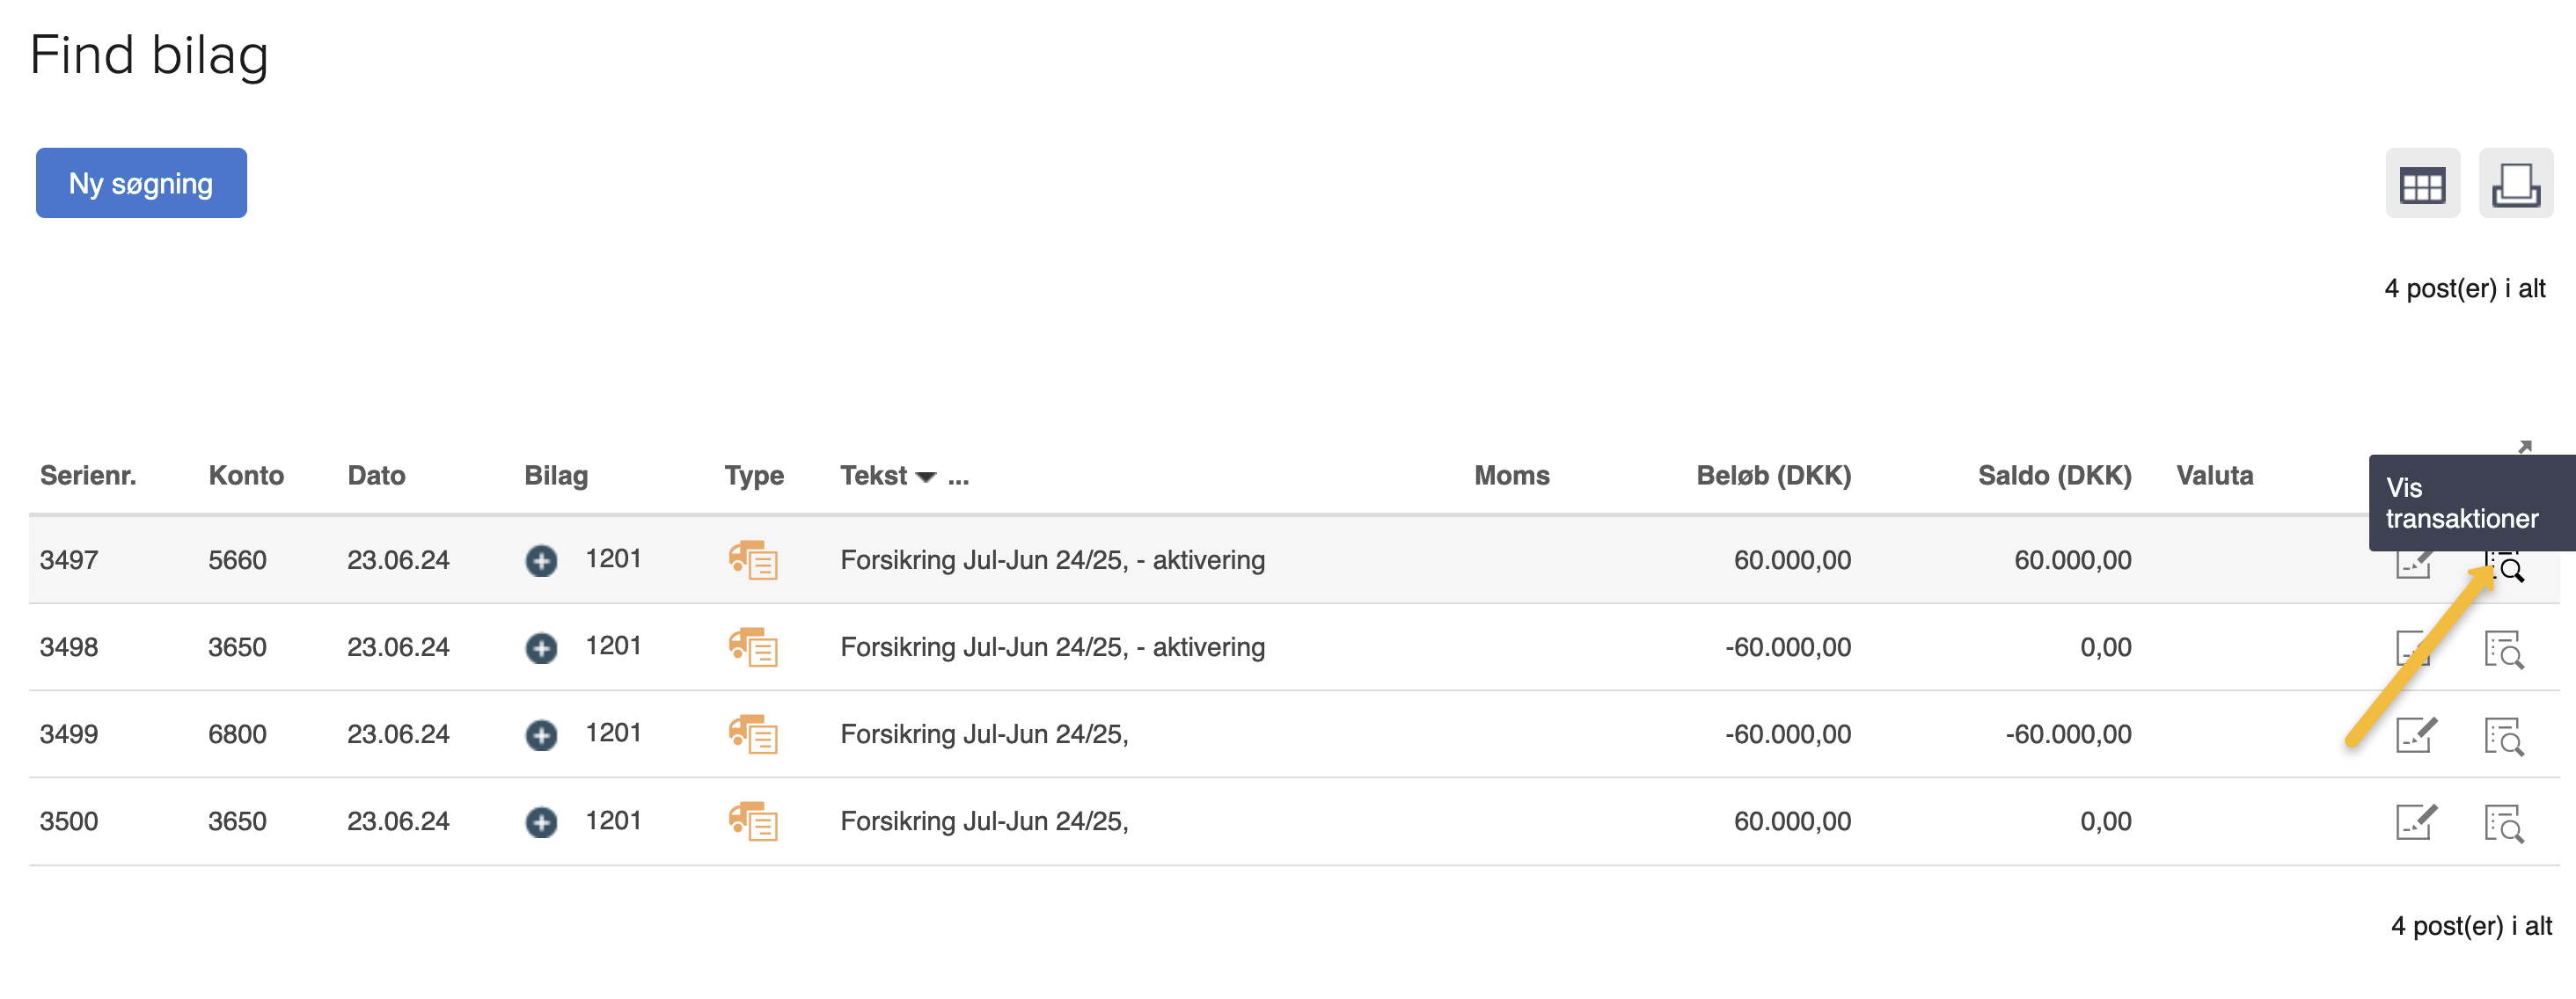This screenshot has width=2576, height=999.
Task: Open the Tekst column dropdown arrow
Action: pos(925,477)
